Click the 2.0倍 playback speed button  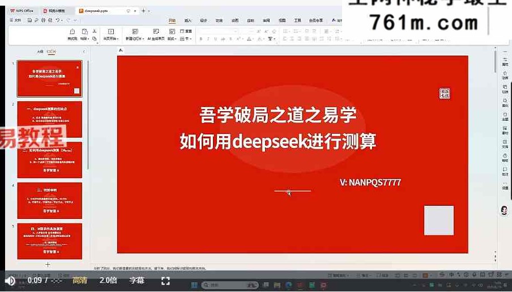coord(108,280)
